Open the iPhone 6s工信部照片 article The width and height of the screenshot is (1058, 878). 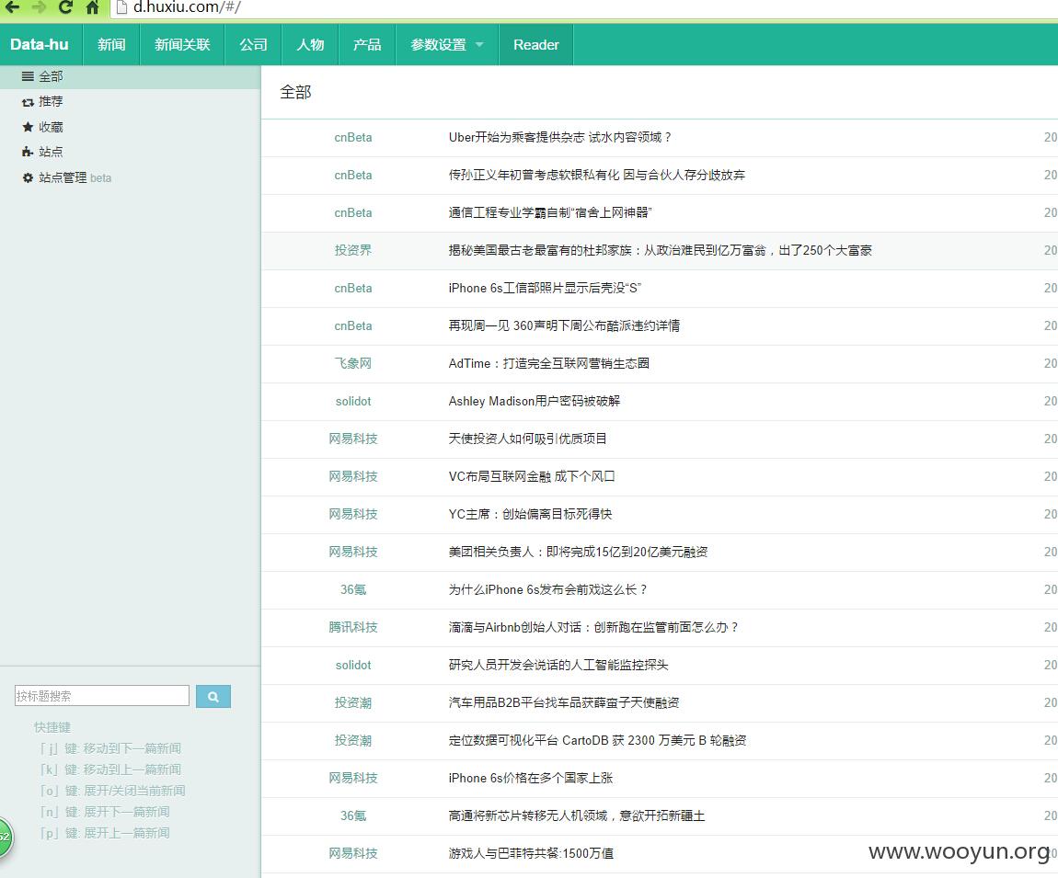pos(545,289)
